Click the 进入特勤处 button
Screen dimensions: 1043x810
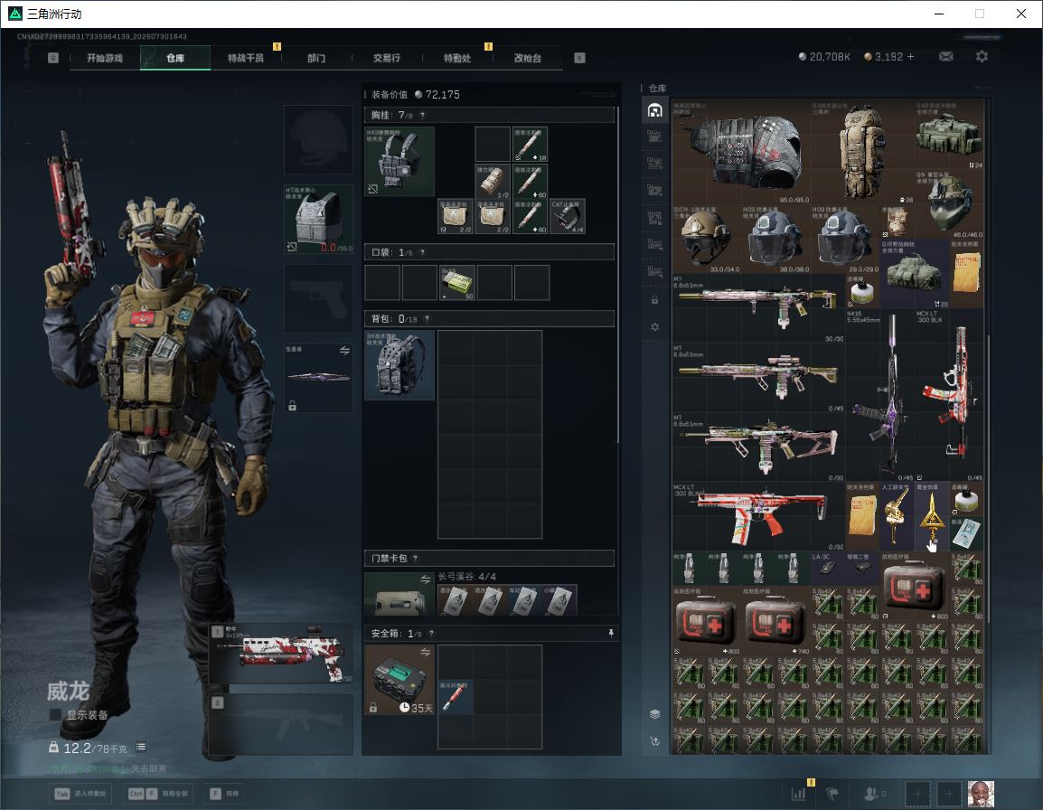point(80,794)
